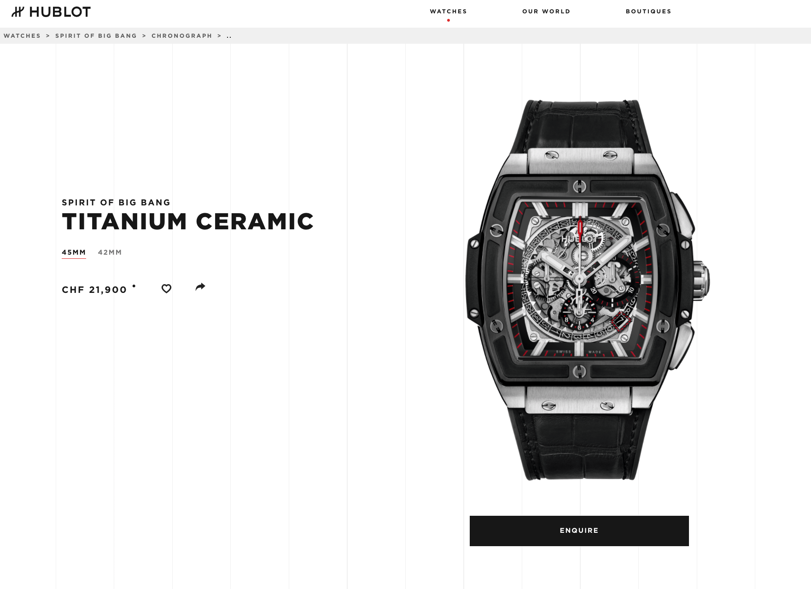Go to Chronograph breadcrumb link

pos(182,36)
